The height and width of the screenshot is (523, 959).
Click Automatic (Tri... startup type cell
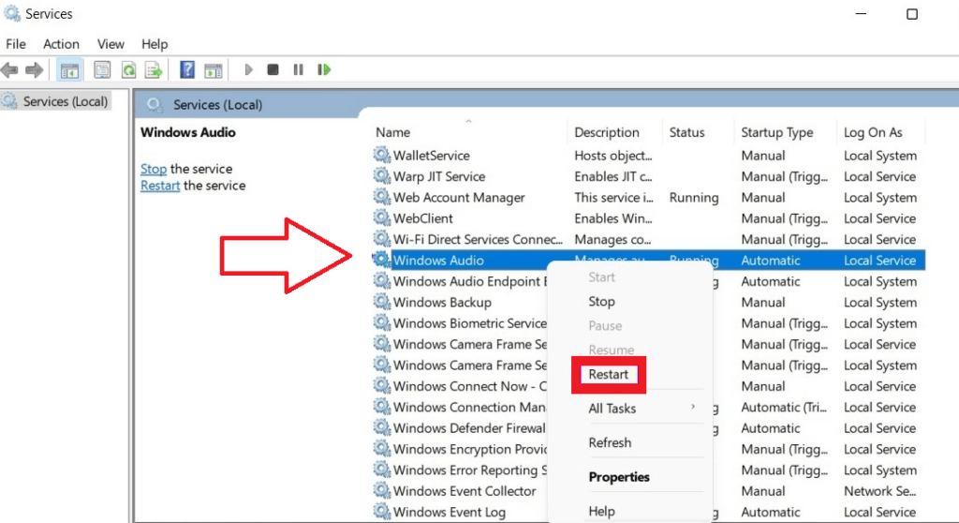[784, 407]
